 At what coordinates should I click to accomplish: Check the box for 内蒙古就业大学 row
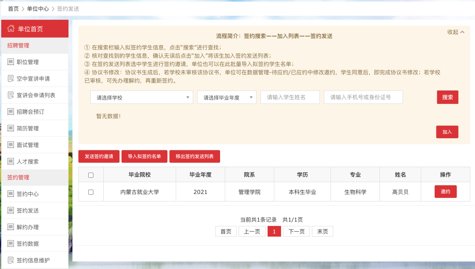click(x=91, y=192)
